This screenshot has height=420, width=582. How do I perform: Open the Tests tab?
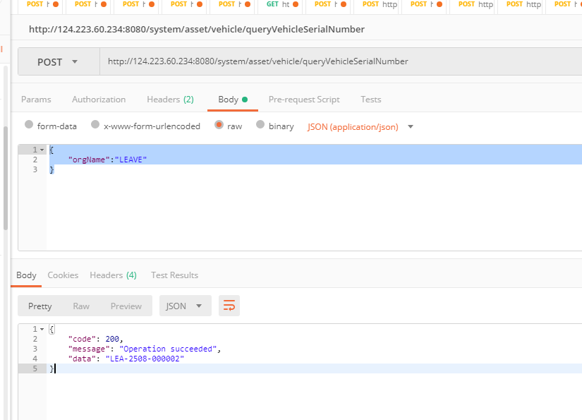370,100
